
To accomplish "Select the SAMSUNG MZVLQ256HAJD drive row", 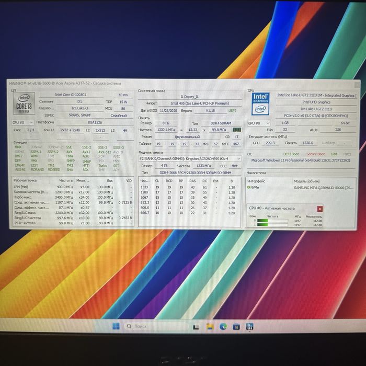I will 301,187.
